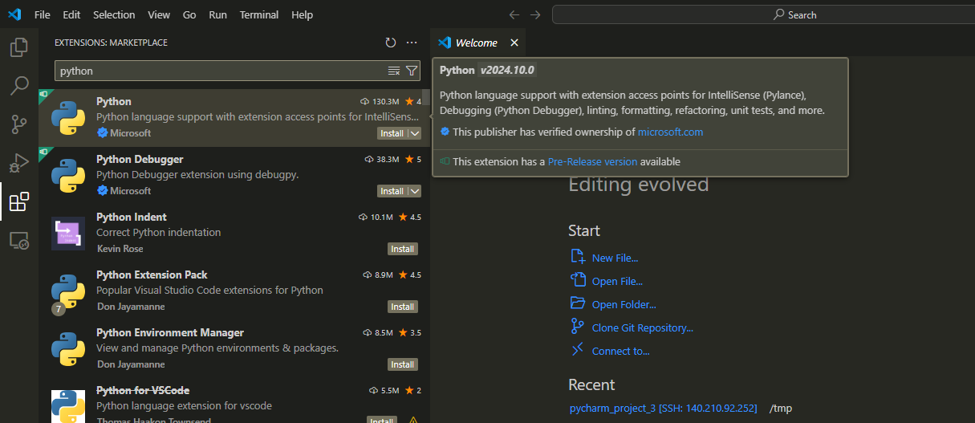
Task: Open Remote Explorer in activity bar
Action: tap(18, 240)
